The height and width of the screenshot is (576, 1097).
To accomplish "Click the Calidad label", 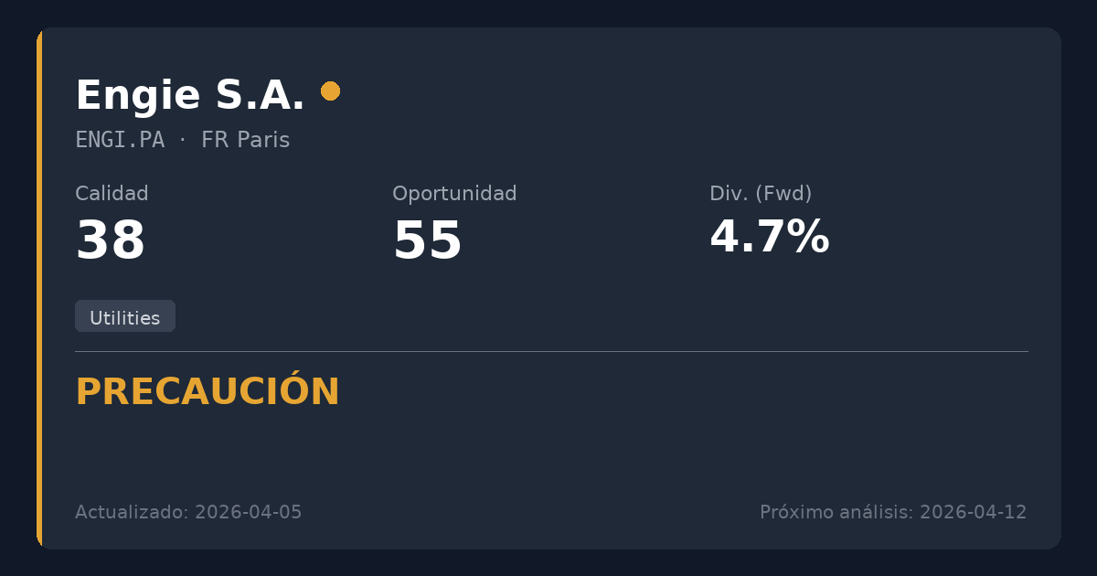I will 112,194.
